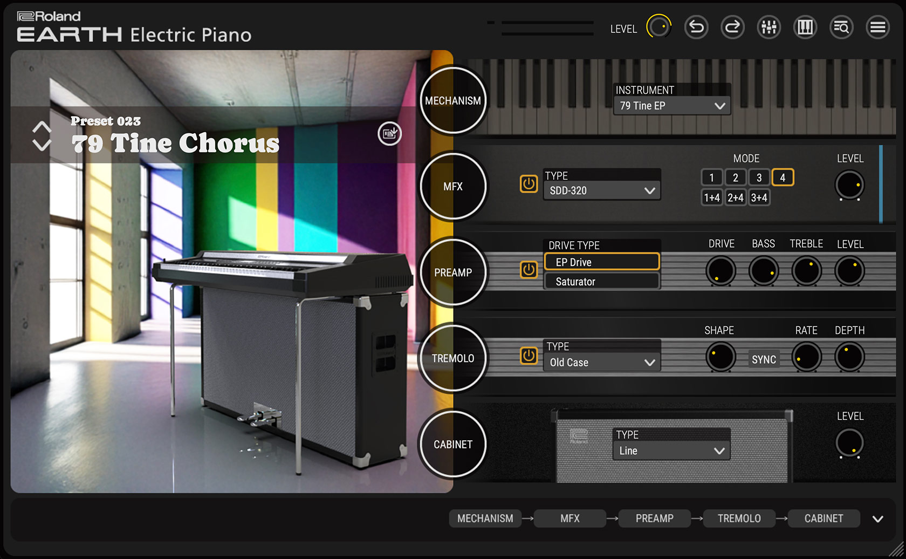Open the hamburger main menu
The height and width of the screenshot is (559, 906).
[877, 27]
